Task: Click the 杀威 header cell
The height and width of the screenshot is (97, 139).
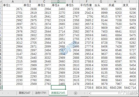Action: (115, 5)
